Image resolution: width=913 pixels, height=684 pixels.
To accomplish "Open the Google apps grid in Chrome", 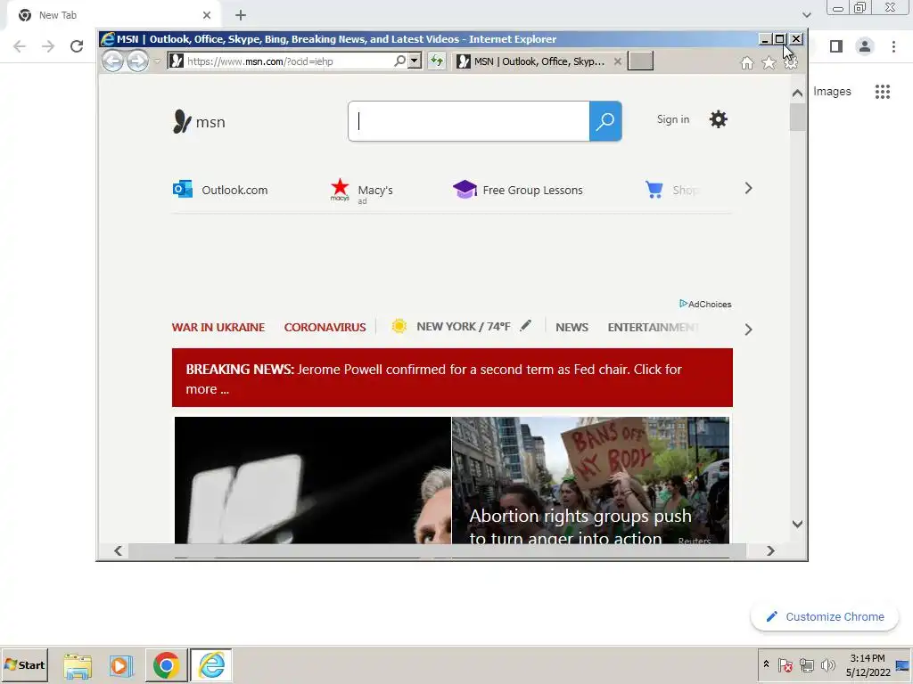I will pyautogui.click(x=882, y=92).
